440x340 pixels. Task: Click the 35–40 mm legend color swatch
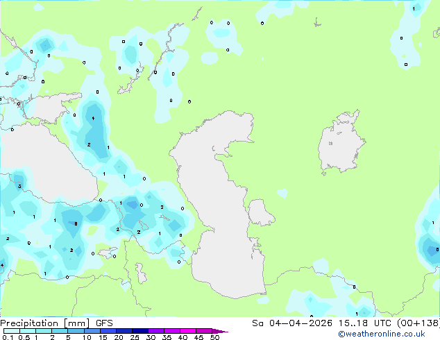pos(172,331)
